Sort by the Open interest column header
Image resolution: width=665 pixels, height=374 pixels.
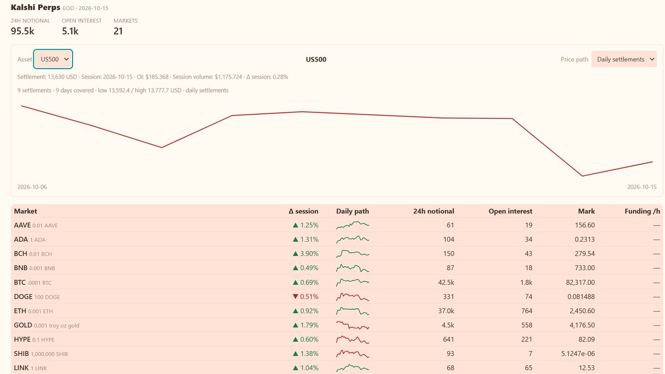point(510,211)
